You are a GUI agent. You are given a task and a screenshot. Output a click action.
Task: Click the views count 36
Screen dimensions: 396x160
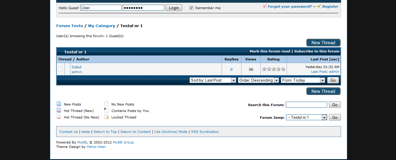click(x=251, y=70)
